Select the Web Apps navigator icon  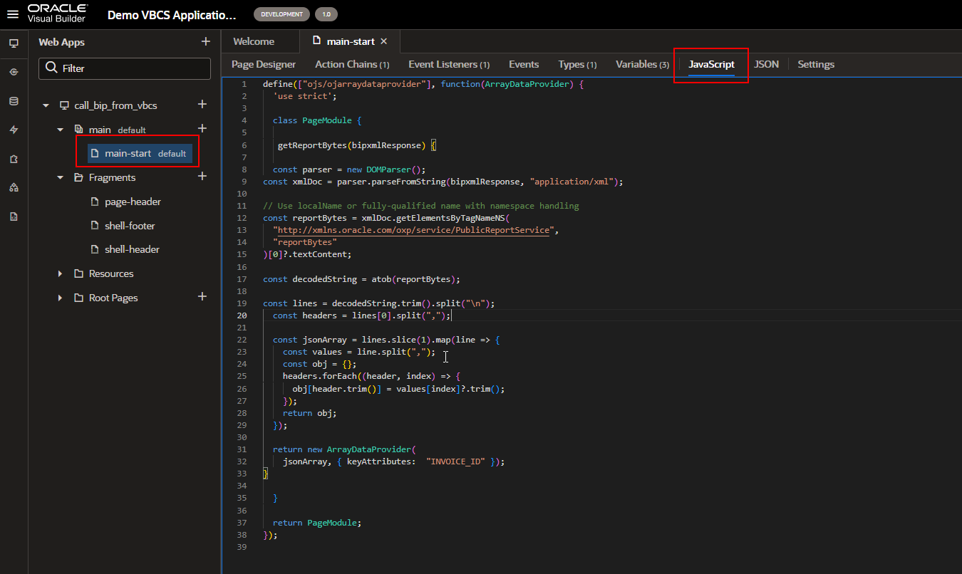(x=14, y=43)
